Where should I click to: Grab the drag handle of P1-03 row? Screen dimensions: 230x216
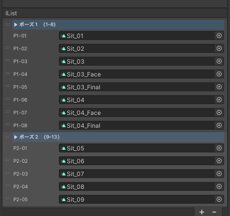pos(7,60)
